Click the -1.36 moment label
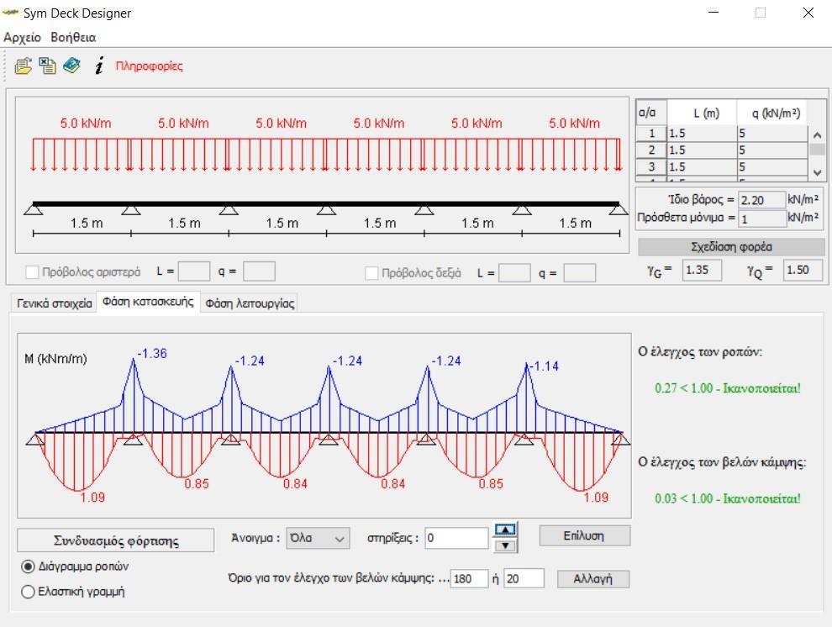This screenshot has height=627, width=832. click(x=152, y=353)
